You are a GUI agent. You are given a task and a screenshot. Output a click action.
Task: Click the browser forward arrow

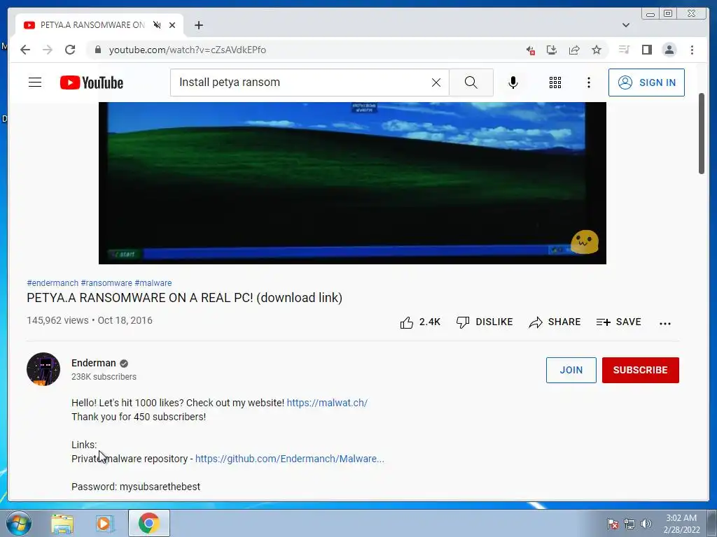click(x=48, y=50)
